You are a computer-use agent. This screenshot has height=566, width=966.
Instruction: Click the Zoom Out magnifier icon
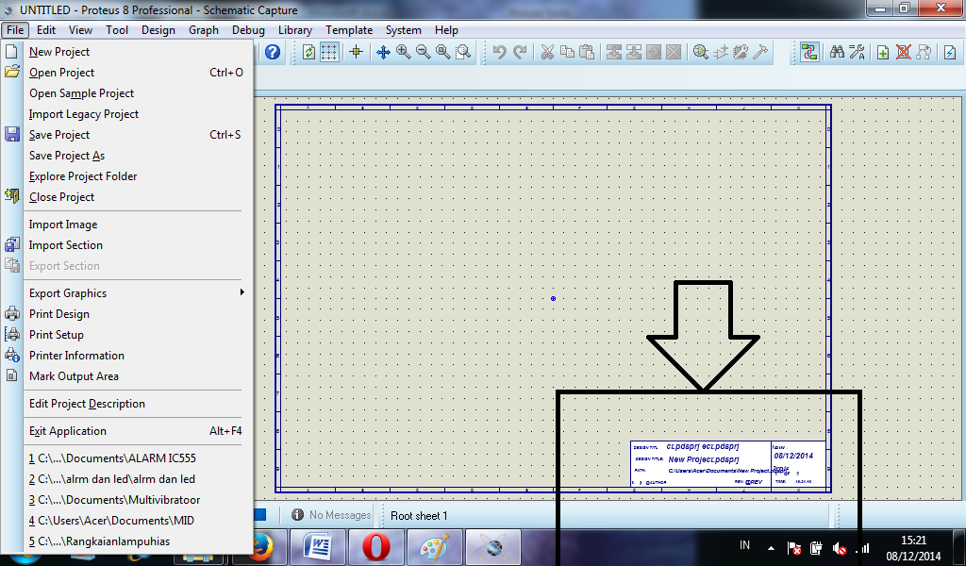424,52
